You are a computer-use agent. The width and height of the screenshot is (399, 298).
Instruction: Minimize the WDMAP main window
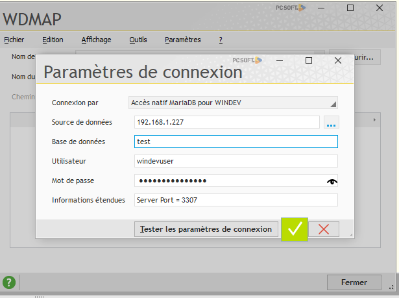pyautogui.click(x=321, y=8)
